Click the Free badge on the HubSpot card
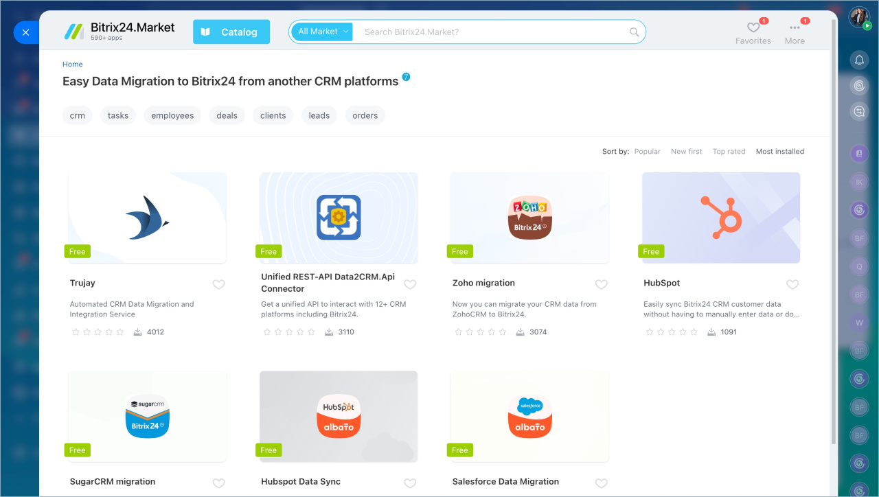Screen dimensions: 879x497 pos(651,251)
